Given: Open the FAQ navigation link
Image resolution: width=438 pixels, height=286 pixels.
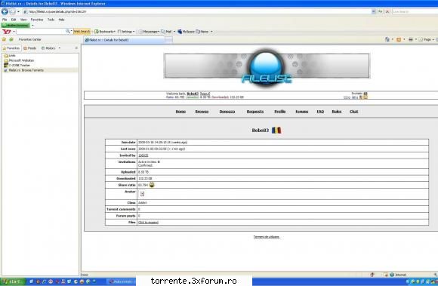Looking at the screenshot, I should 320,112.
